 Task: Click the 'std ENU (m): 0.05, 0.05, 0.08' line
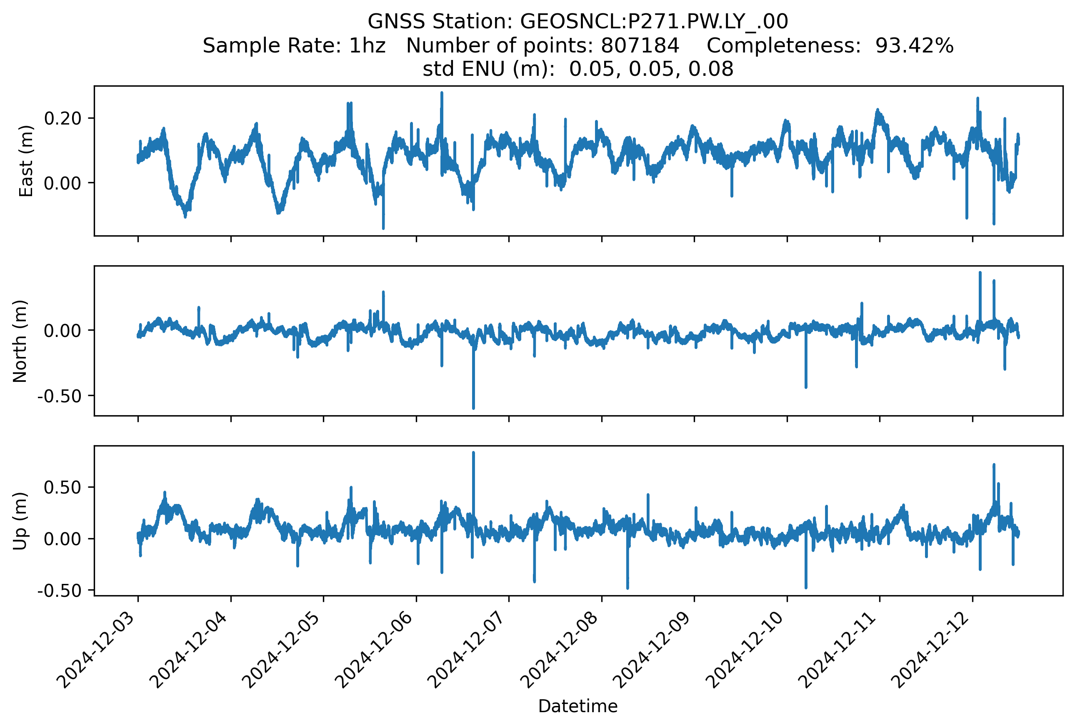pos(578,69)
